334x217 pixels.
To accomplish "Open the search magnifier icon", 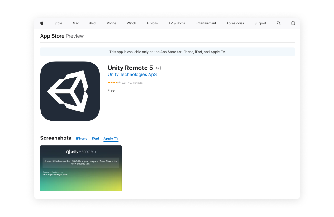I will point(279,23).
